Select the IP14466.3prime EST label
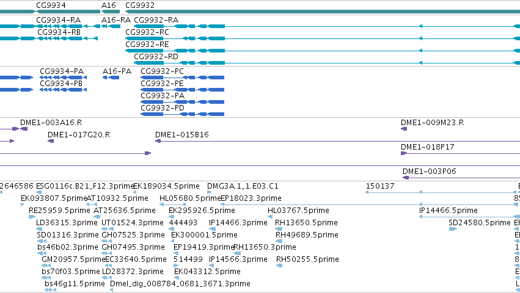This screenshot has height=293, width=520. point(238,223)
